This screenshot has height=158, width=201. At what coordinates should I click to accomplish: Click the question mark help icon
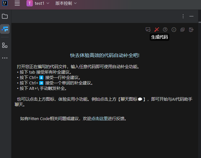click(x=165, y=30)
